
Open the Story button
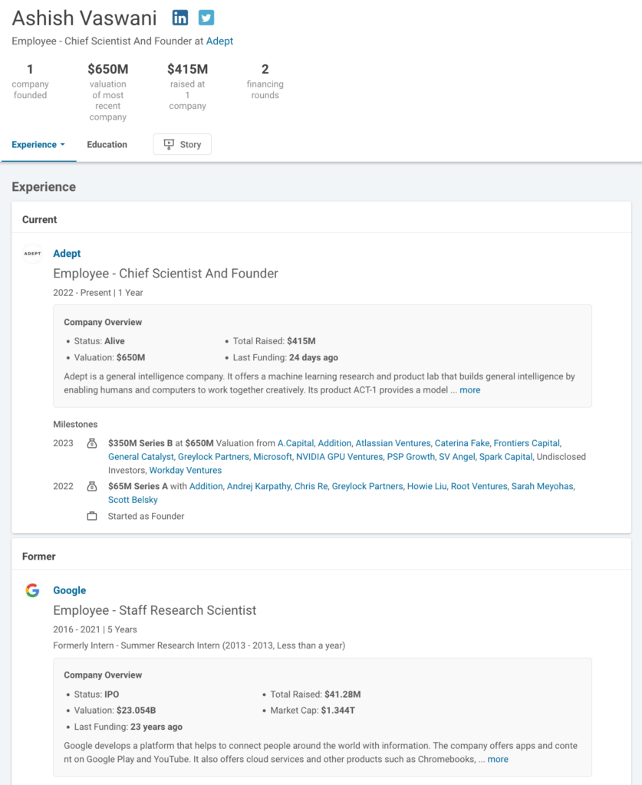pyautogui.click(x=183, y=144)
